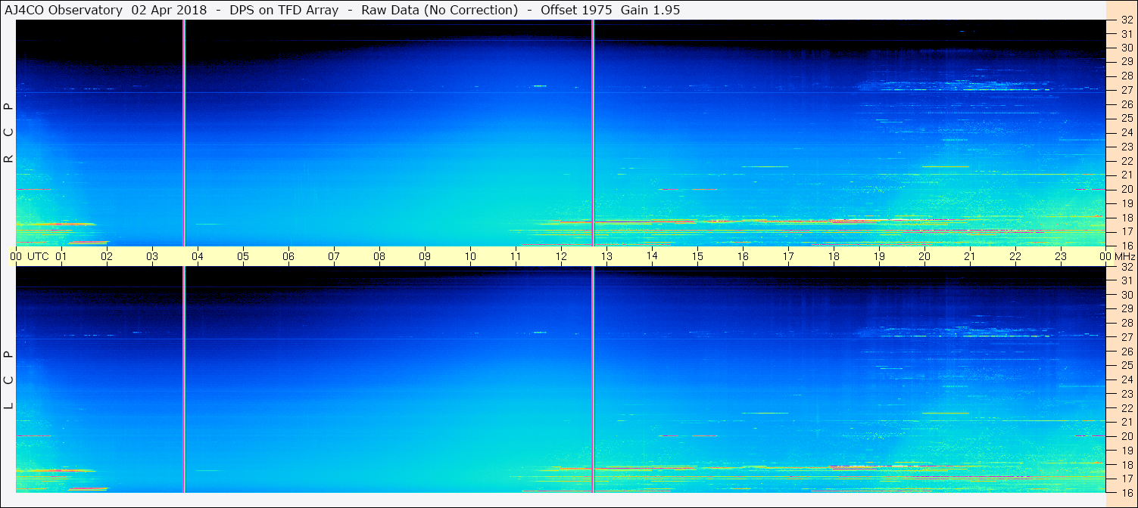
Task: Click the 04 hour tick label
Action: click(198, 256)
